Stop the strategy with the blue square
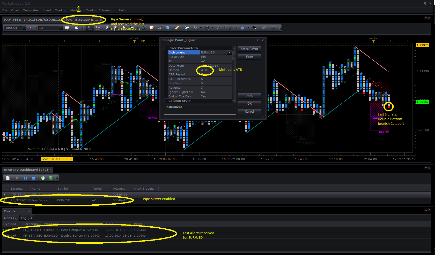The image size is (435, 255). 33,178
